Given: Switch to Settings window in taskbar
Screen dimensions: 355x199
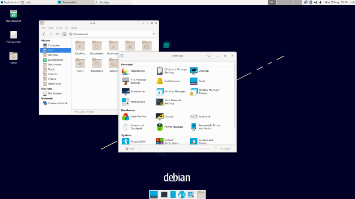Looking at the screenshot, I should coord(113,2).
